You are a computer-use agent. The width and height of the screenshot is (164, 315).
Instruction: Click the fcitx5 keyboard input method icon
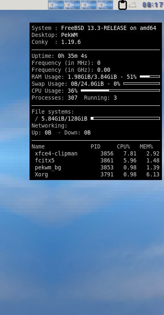coord(132,5)
